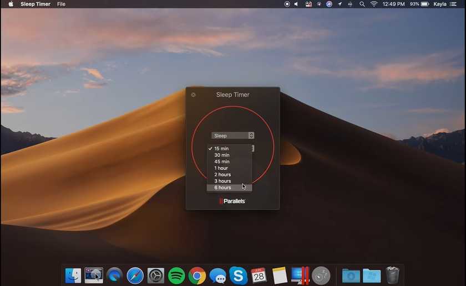Open the Apple menu

tap(11, 4)
